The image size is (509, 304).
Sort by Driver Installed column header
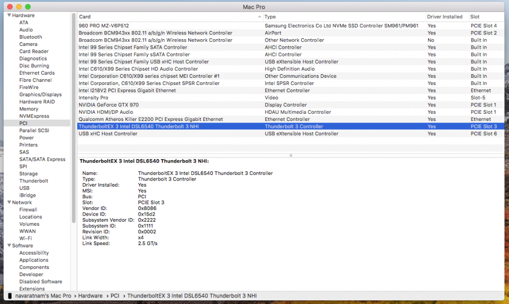coord(444,17)
